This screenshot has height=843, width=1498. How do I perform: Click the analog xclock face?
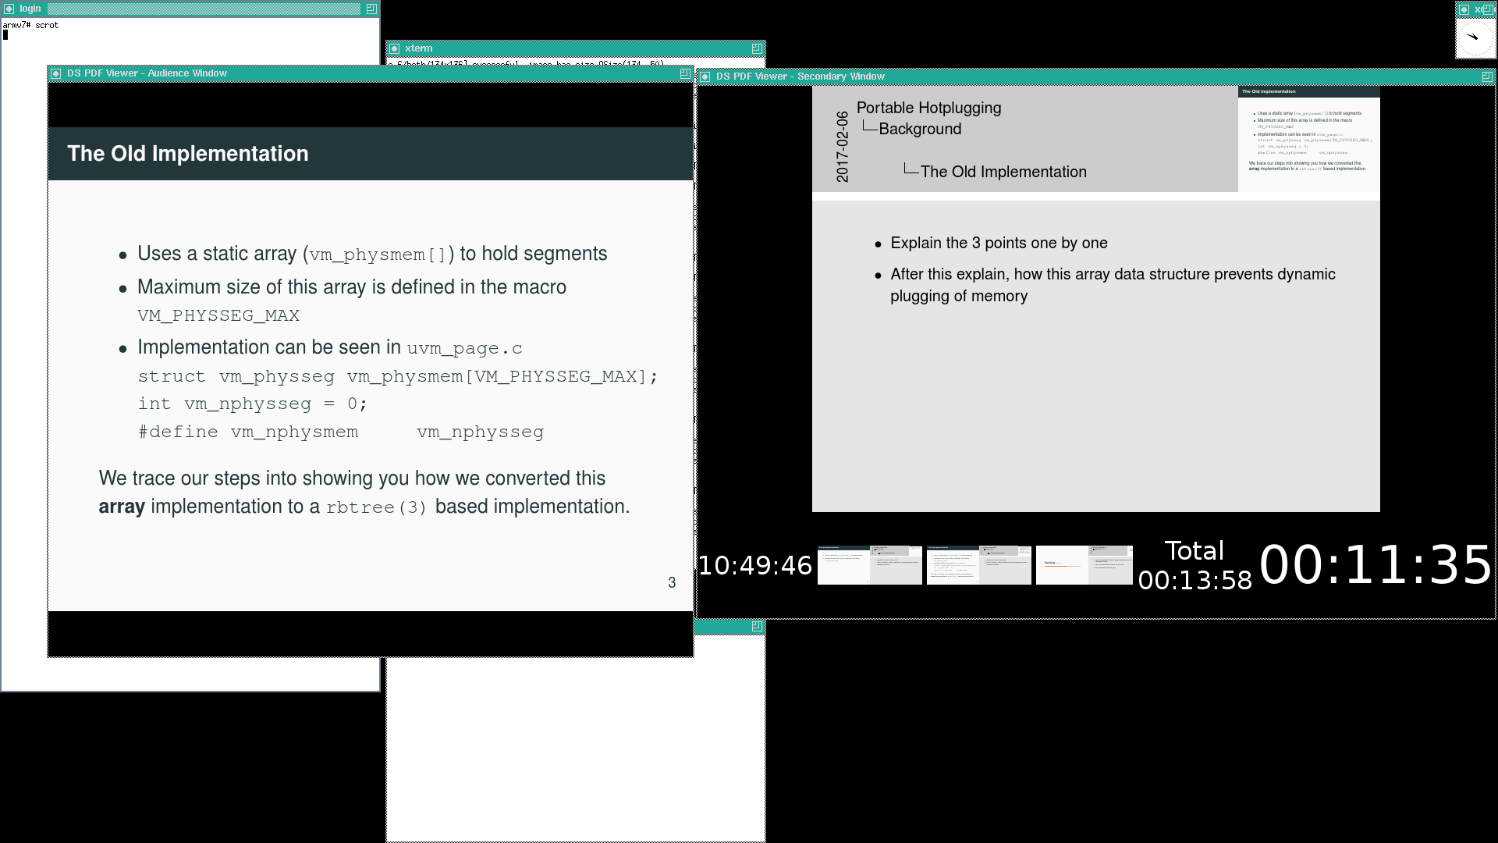click(1475, 38)
